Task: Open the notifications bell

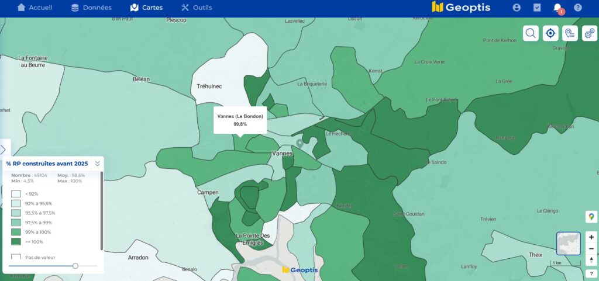Action: tap(557, 8)
